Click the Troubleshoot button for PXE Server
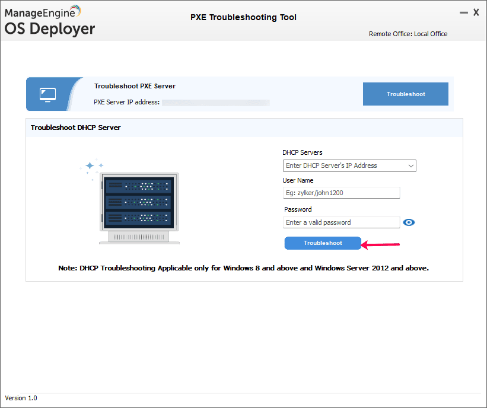 coord(405,94)
